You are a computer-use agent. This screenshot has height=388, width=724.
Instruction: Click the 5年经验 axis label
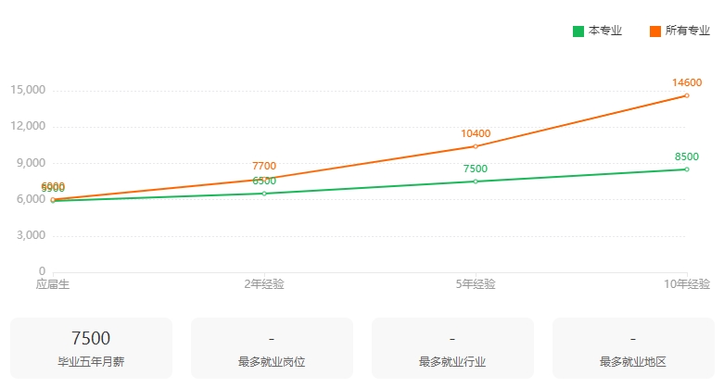[x=476, y=284]
